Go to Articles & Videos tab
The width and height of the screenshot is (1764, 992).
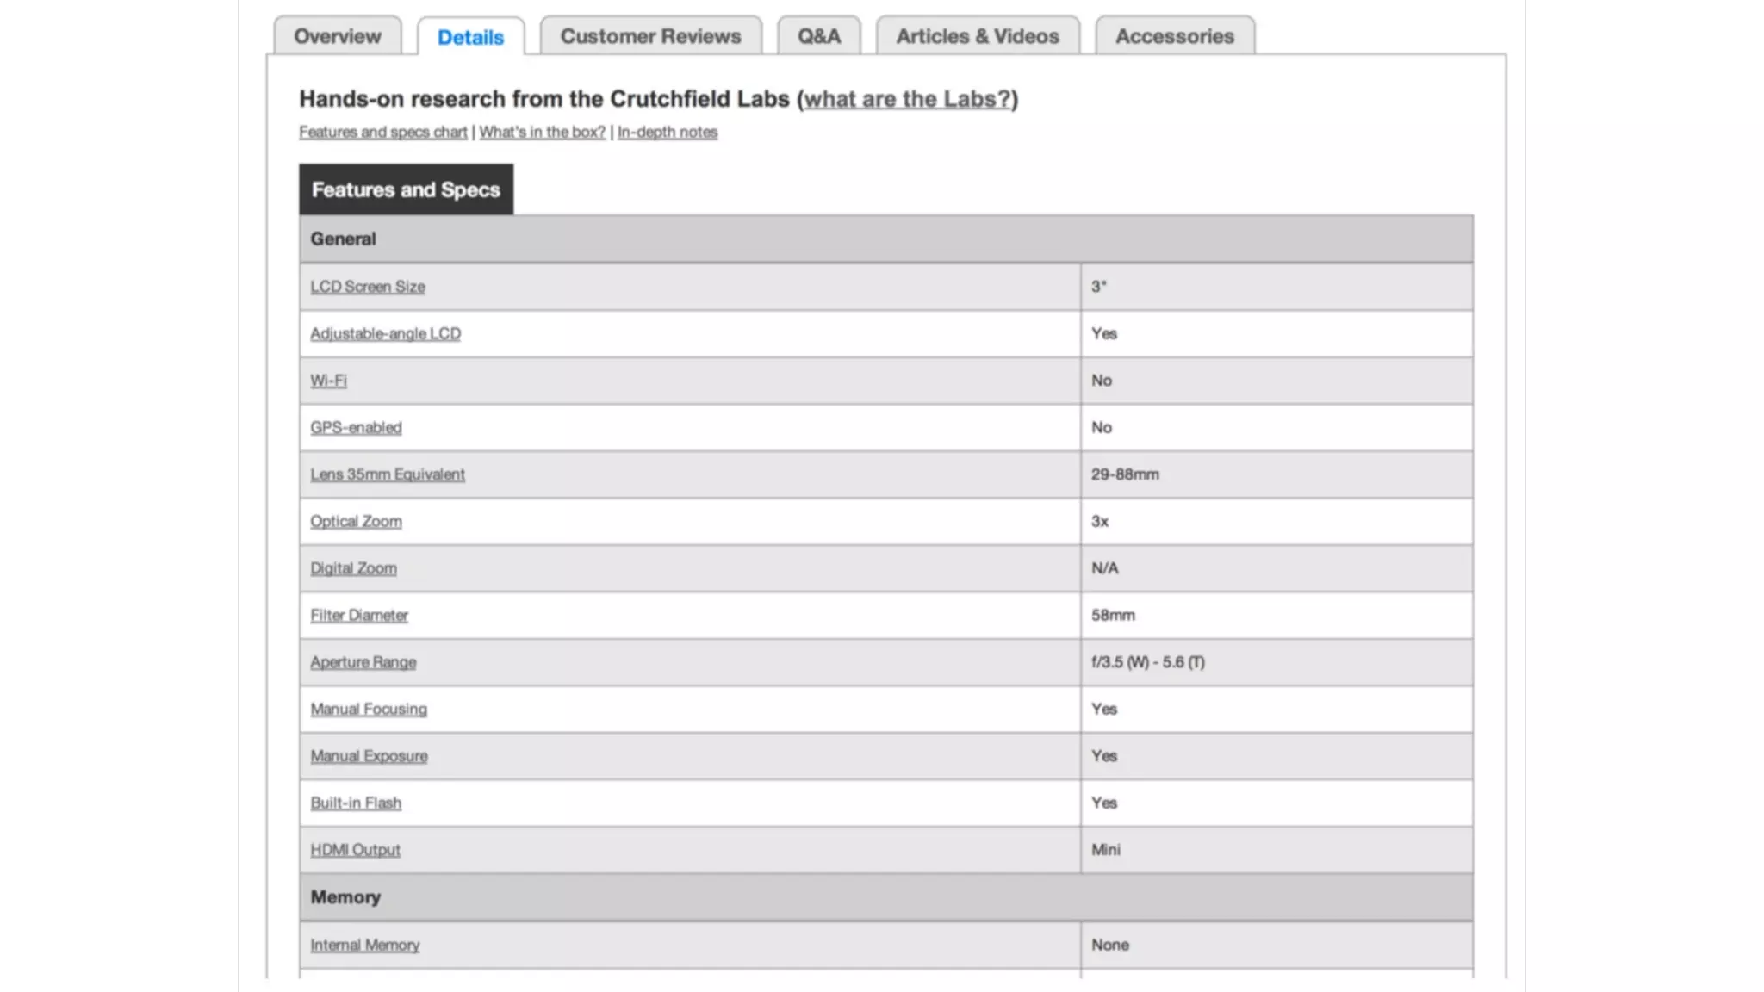(x=977, y=36)
